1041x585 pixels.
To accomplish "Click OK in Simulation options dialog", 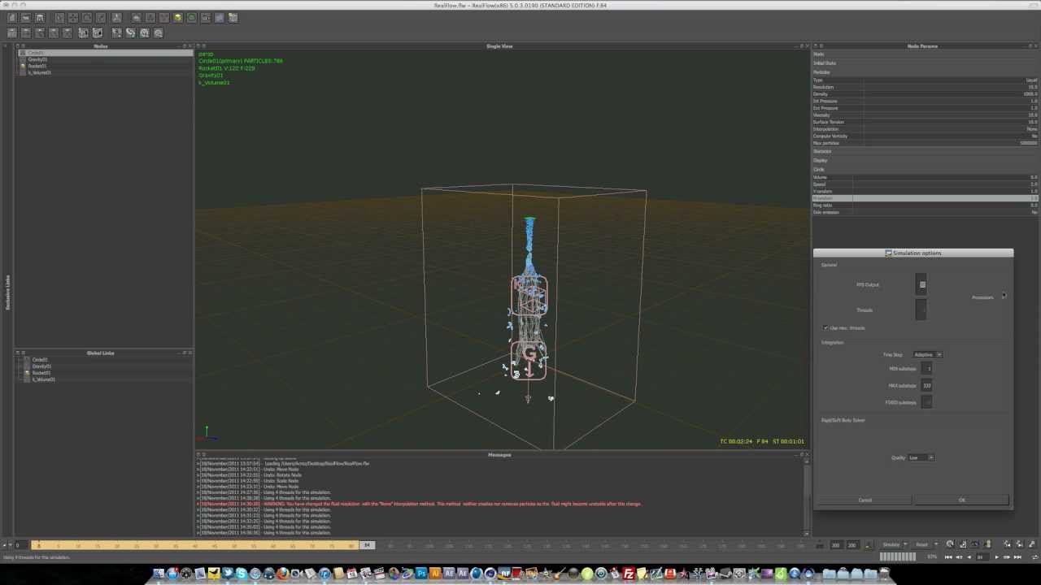I will (961, 500).
